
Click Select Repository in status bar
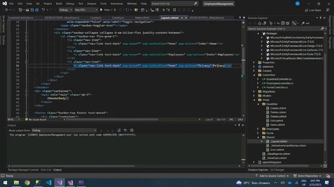click(307, 176)
